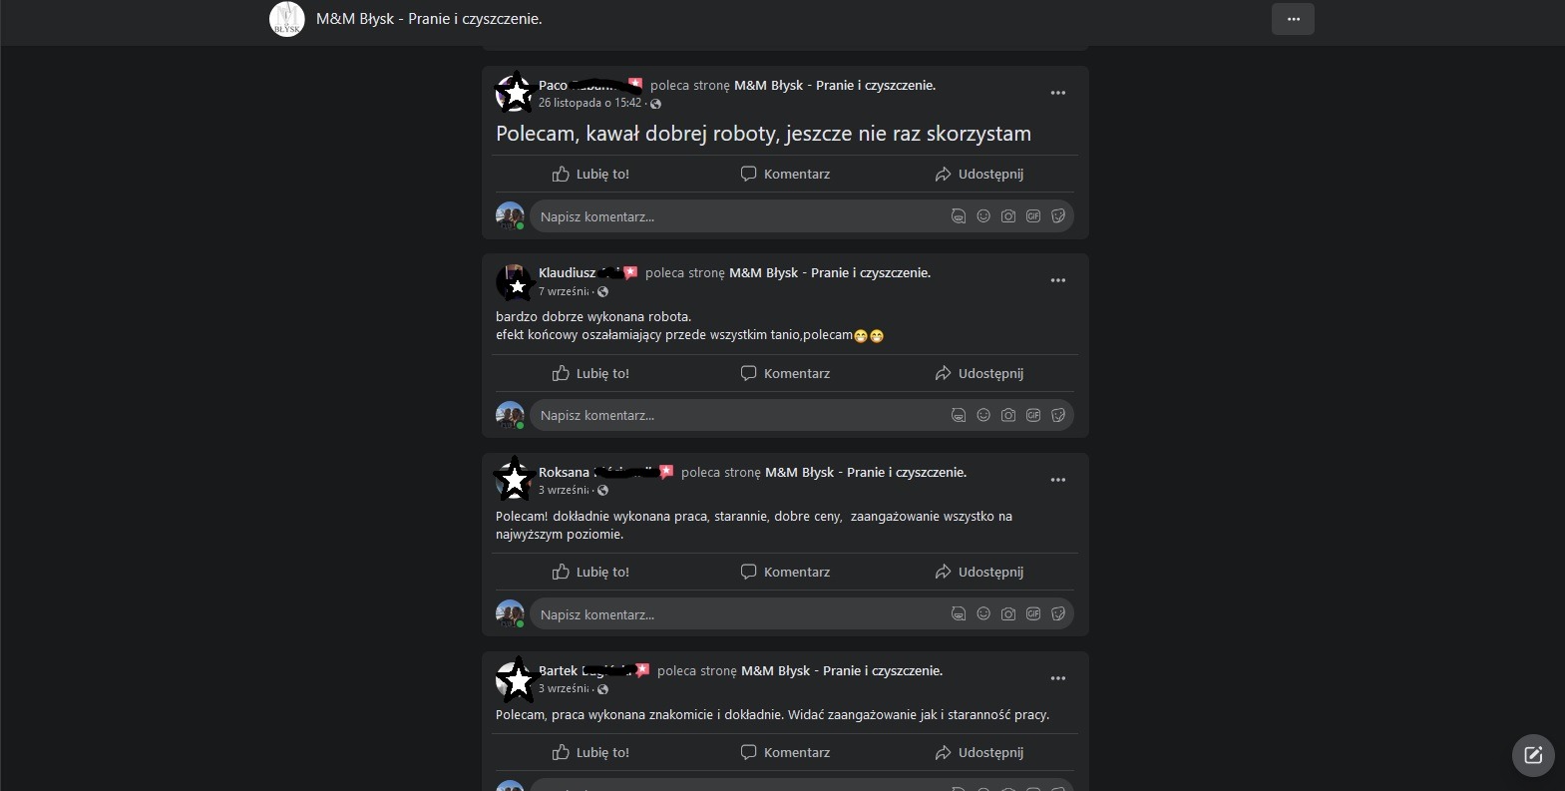The image size is (1565, 791).
Task: Share Paco's recommendation with Udostępnij
Action: [979, 174]
